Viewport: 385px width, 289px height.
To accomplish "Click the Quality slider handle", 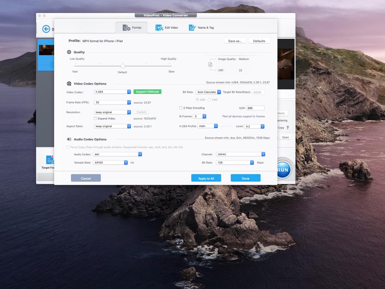I will (123, 66).
